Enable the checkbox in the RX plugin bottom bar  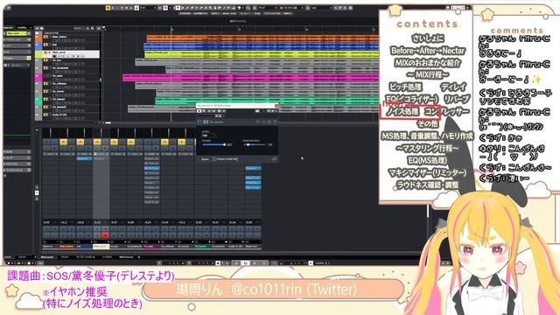[214, 159]
